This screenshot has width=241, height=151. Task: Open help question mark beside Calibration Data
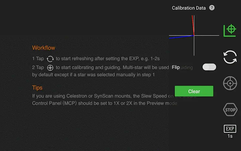pyautogui.click(x=212, y=8)
